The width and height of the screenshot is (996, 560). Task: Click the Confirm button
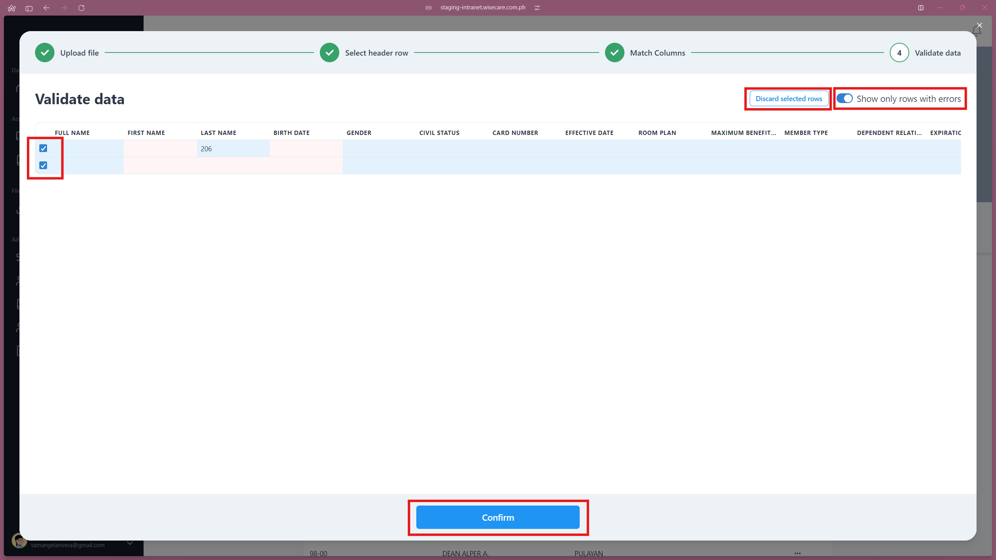[x=498, y=517]
